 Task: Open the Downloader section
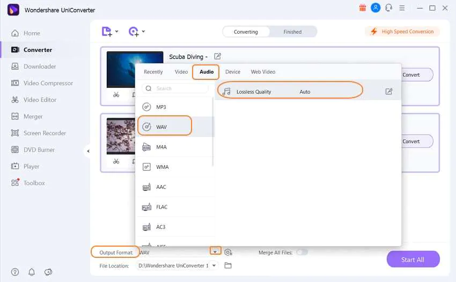coord(33,66)
